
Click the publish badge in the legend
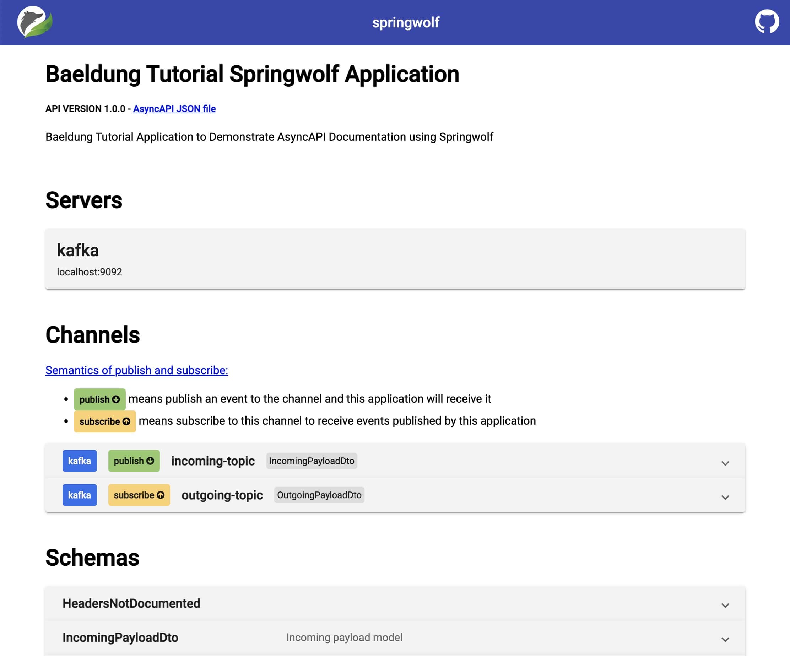(x=100, y=399)
